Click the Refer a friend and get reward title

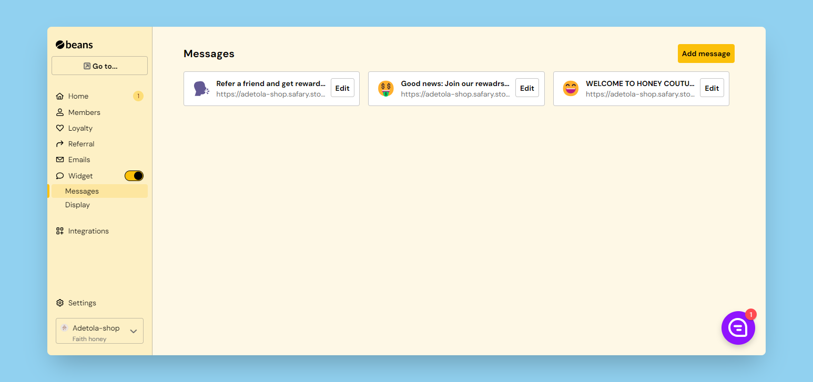271,83
